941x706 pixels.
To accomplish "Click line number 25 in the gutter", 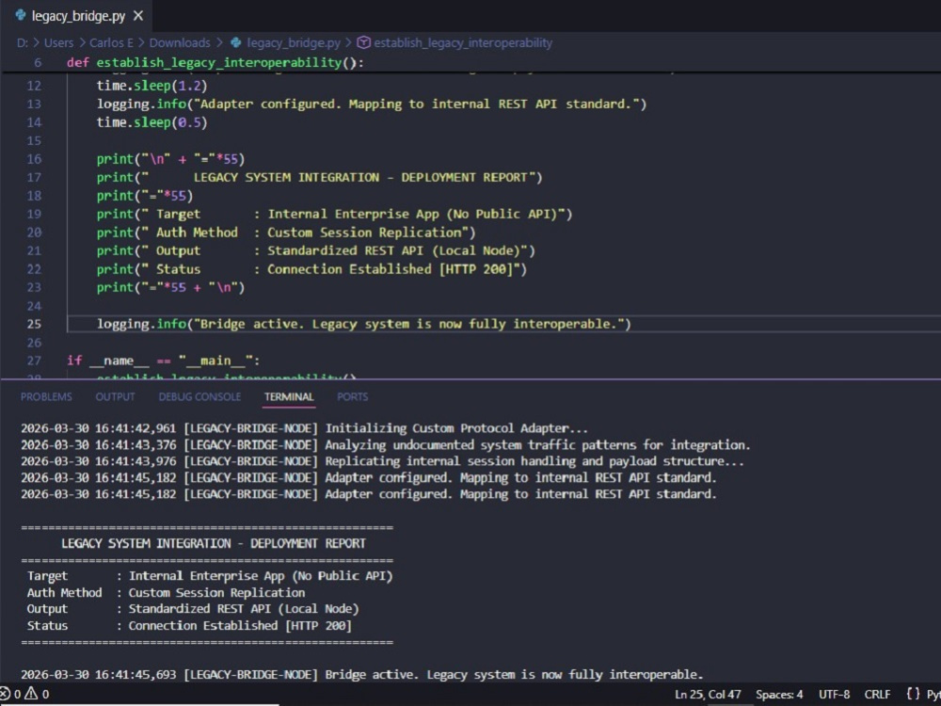I will click(34, 324).
